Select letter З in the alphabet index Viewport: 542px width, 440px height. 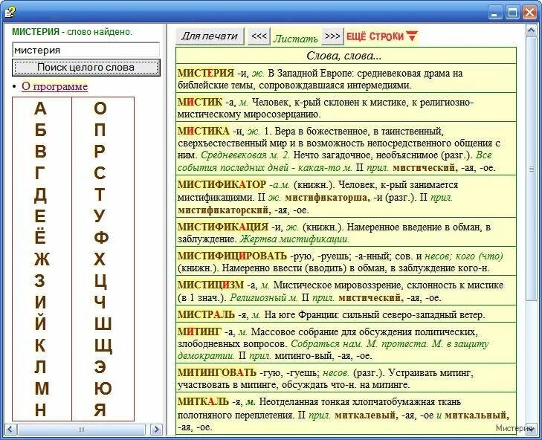tap(39, 281)
